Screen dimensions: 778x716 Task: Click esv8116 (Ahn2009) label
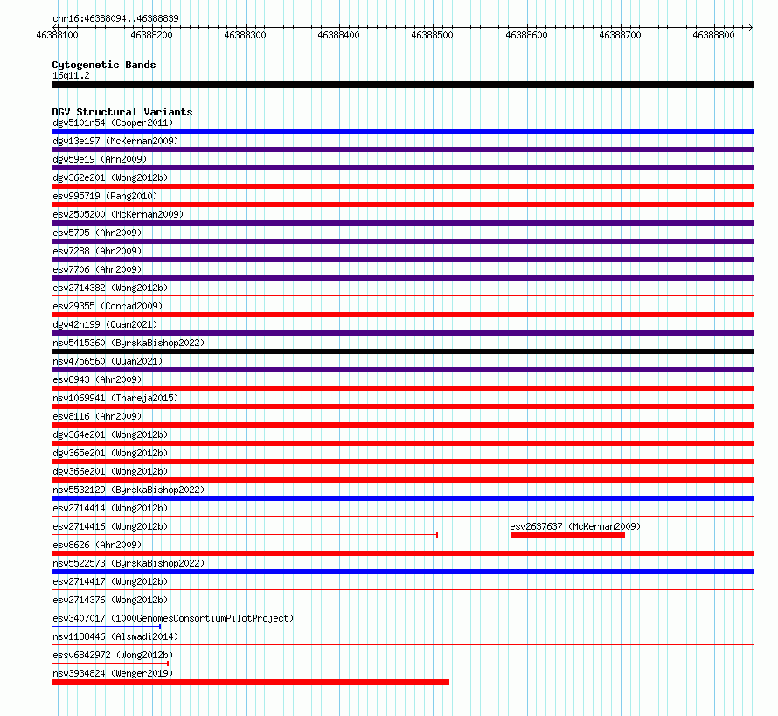[97, 416]
